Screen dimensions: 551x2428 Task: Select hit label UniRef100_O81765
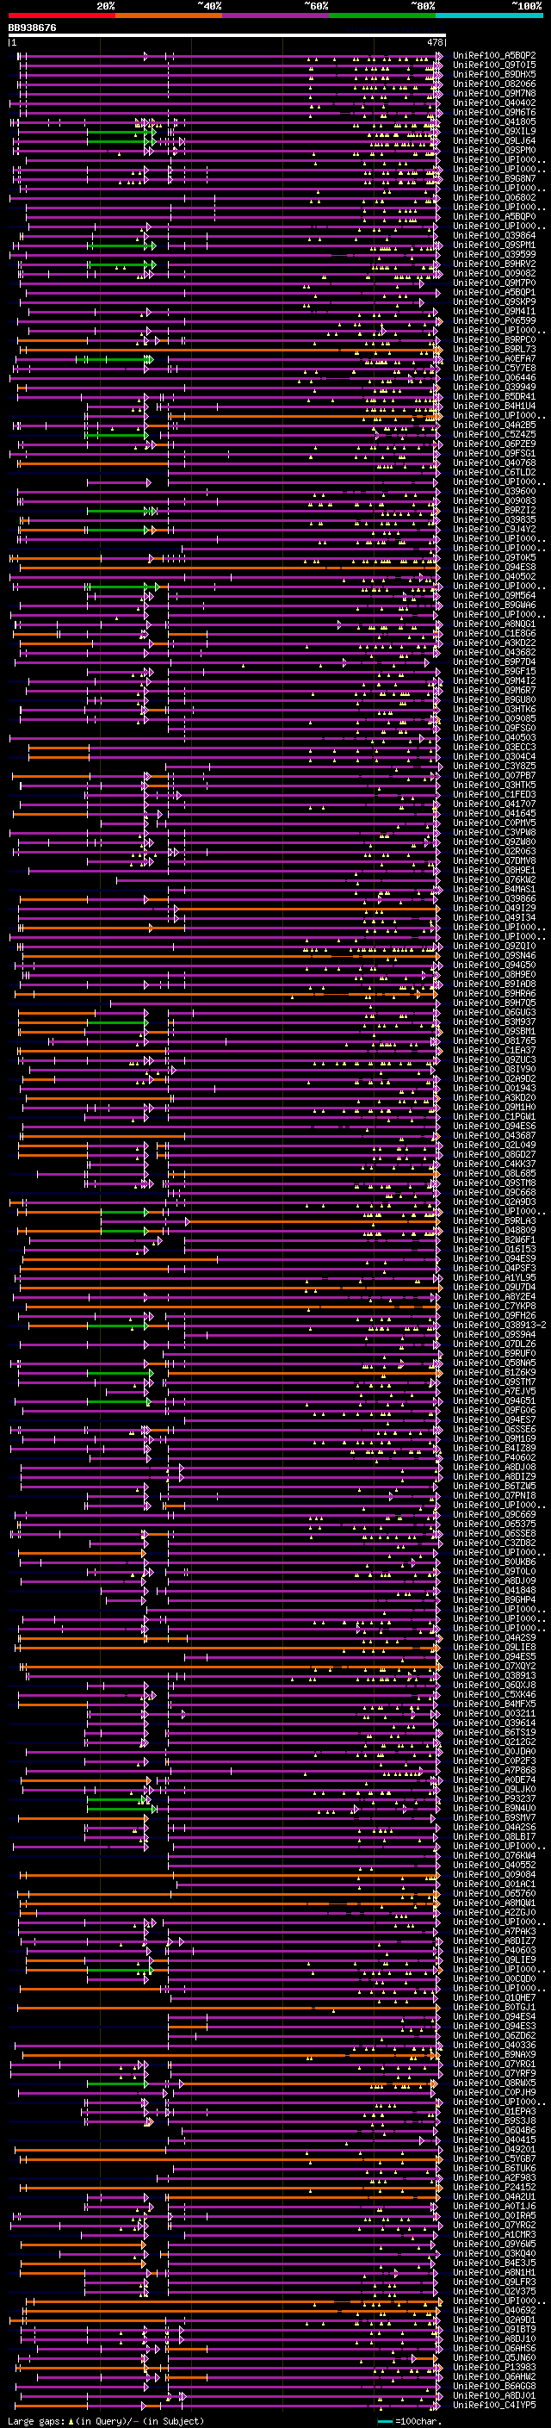494,1040
